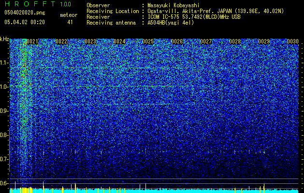Click the 0023 time marker
Screen dimensions: 304x193
[x=90, y=41]
